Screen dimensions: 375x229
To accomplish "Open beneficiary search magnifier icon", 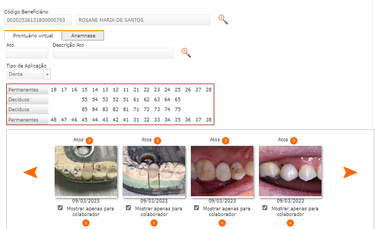I will point(223,20).
